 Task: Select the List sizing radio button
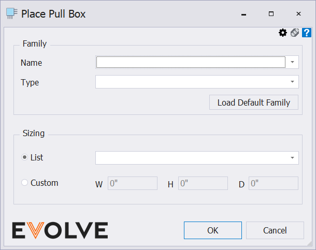24,157
